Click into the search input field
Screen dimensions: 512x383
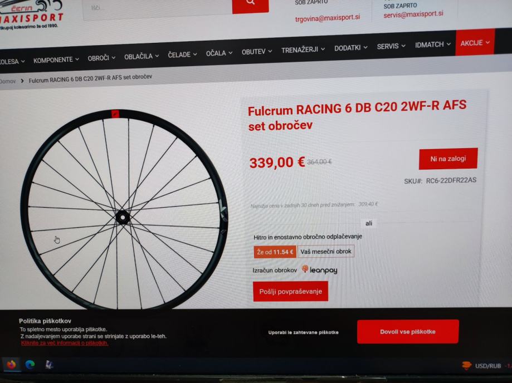click(157, 7)
